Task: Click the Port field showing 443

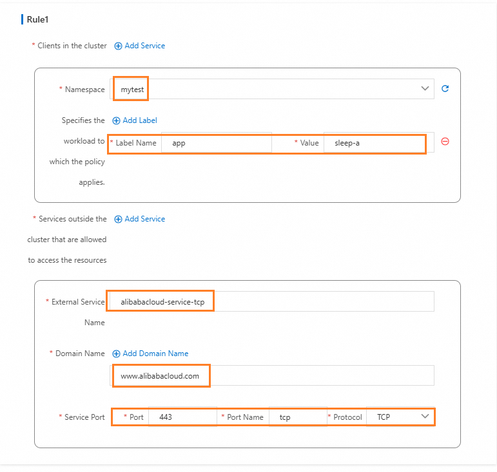Action: point(182,417)
